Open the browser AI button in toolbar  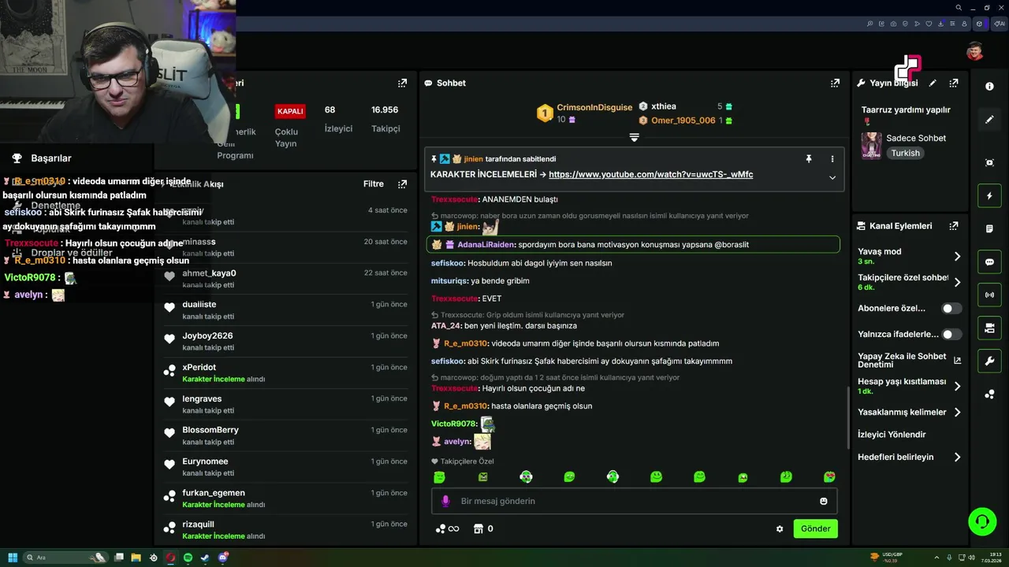click(x=1000, y=24)
